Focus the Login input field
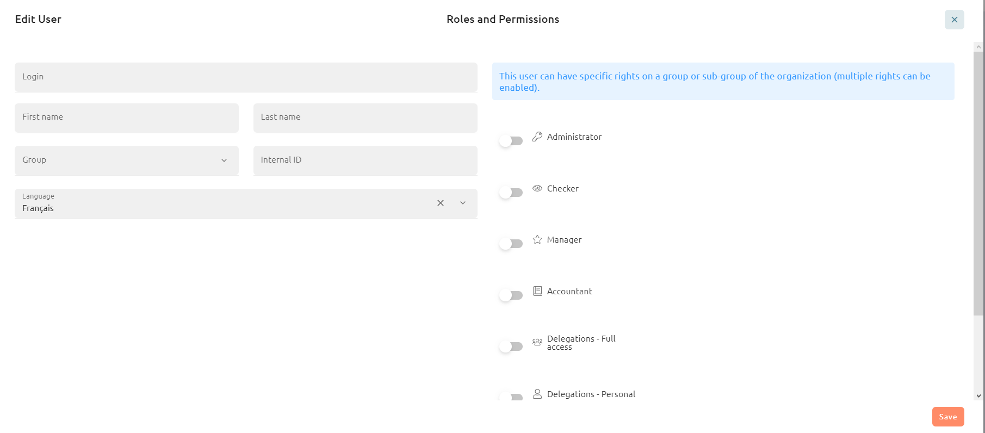This screenshot has width=985, height=433. [246, 77]
